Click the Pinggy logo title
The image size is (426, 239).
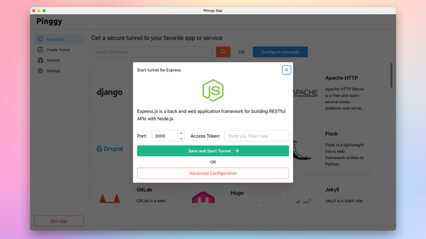point(49,21)
